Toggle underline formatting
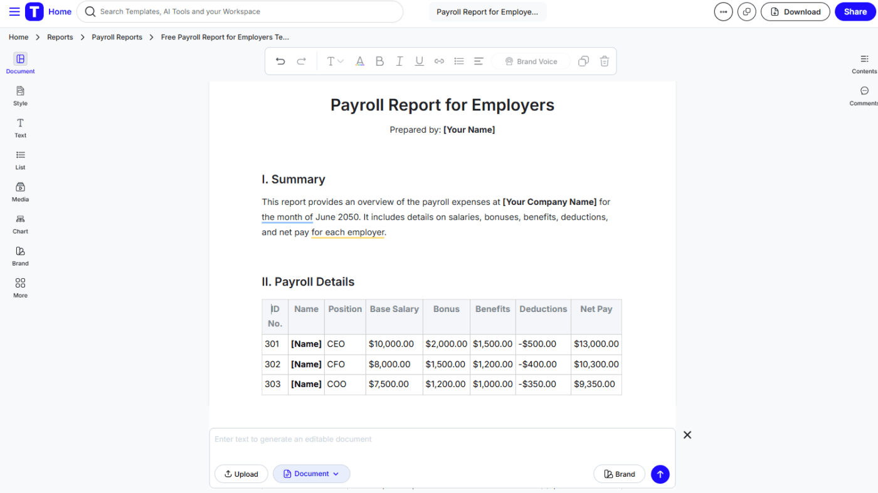The image size is (878, 493). point(419,61)
